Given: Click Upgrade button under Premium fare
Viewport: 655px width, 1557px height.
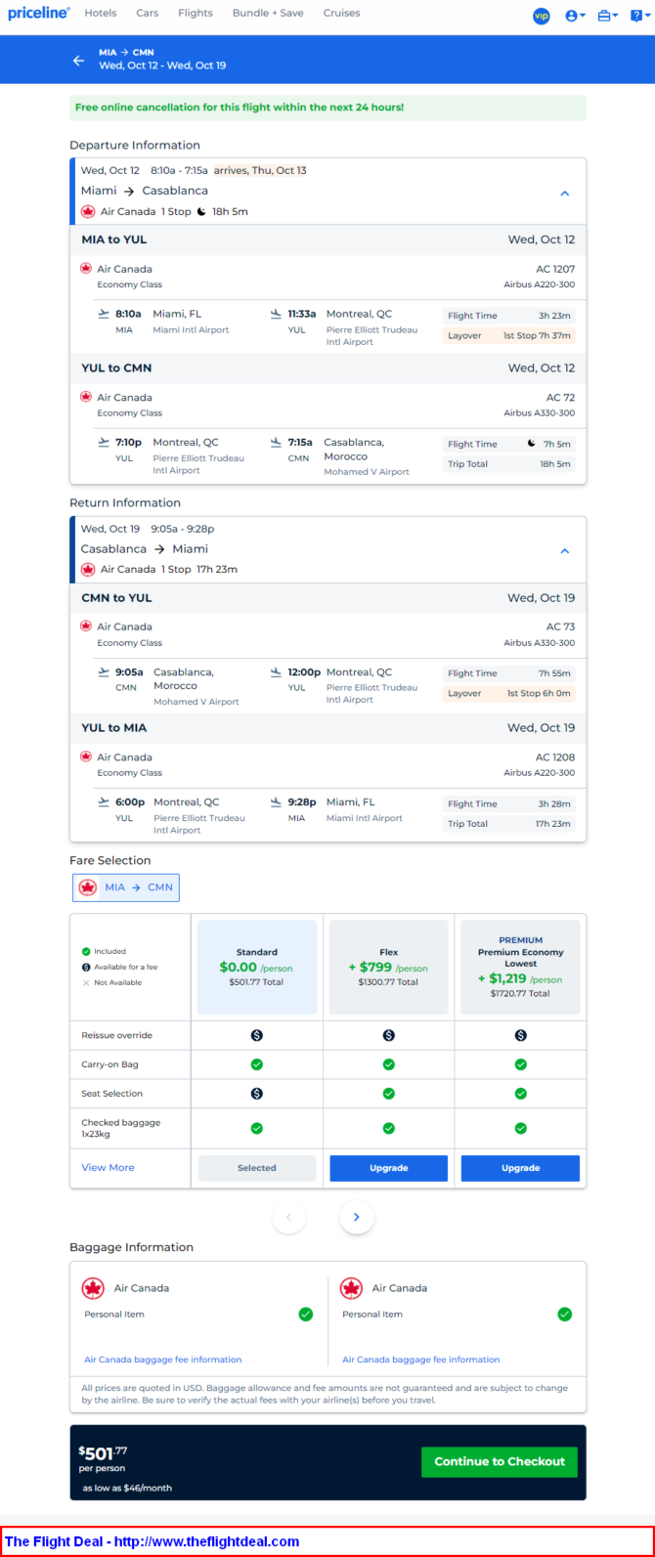Looking at the screenshot, I should pos(520,1168).
